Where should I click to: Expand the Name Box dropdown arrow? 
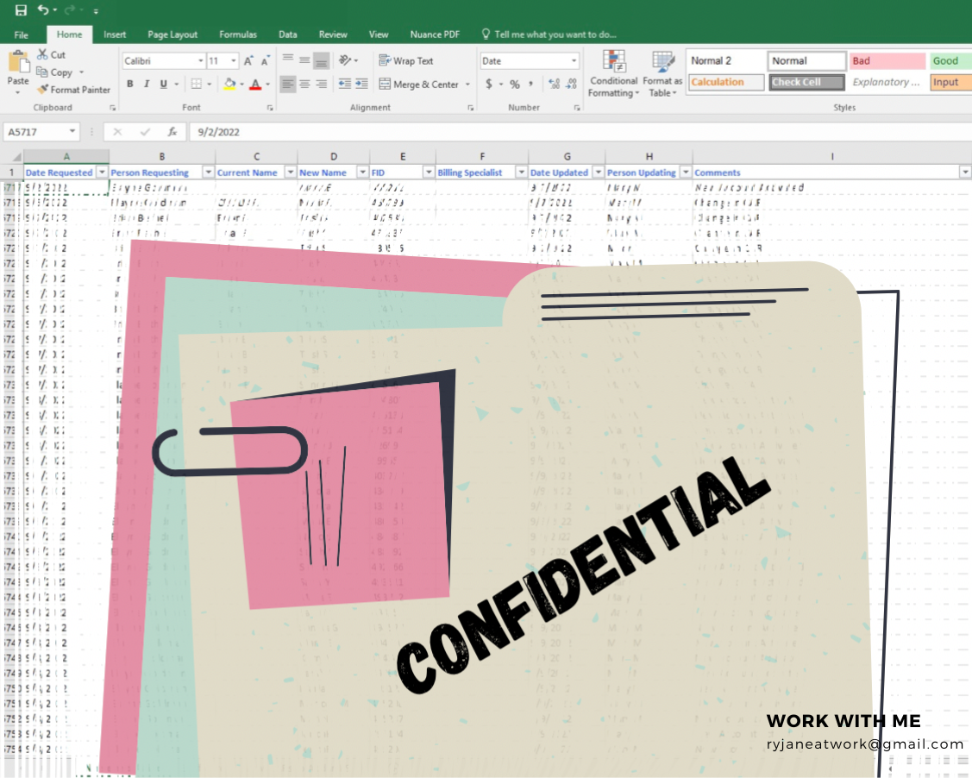(72, 131)
